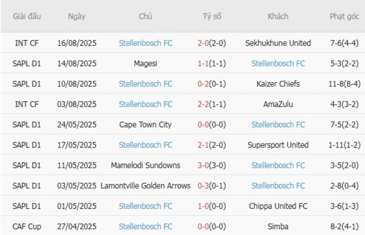
Task: Select the Chippa United FC link
Action: click(x=278, y=206)
